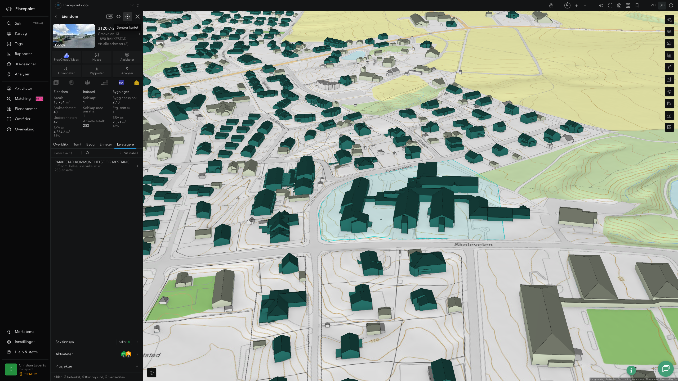The image size is (678, 381).
Task: Switch to the Tomt tab
Action: click(77, 144)
